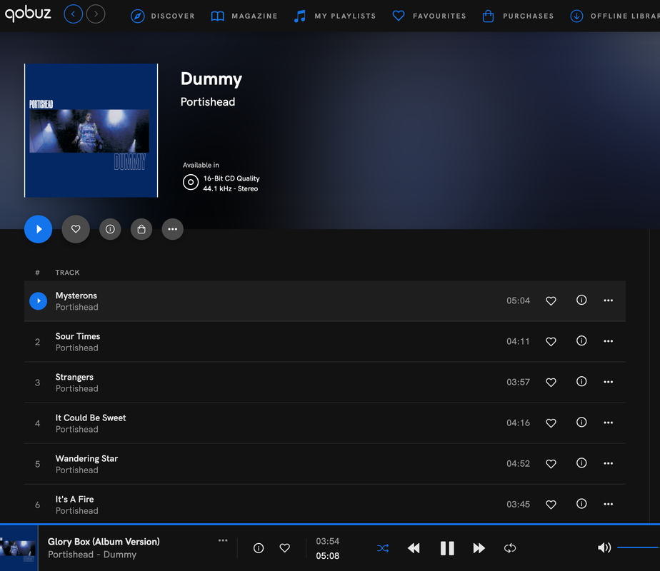Adjust the volume slider

click(x=638, y=547)
